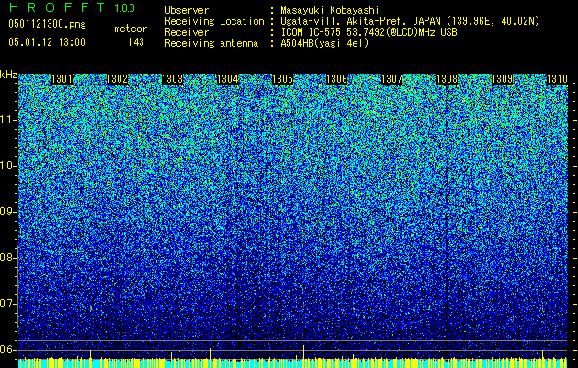Click the 0.9 kHz axis label
This screenshot has width=578, height=368.
tap(8, 212)
